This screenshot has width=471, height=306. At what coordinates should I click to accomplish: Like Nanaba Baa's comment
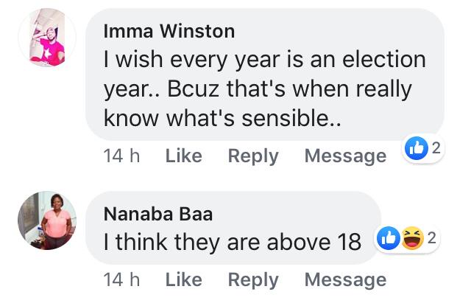point(183,279)
